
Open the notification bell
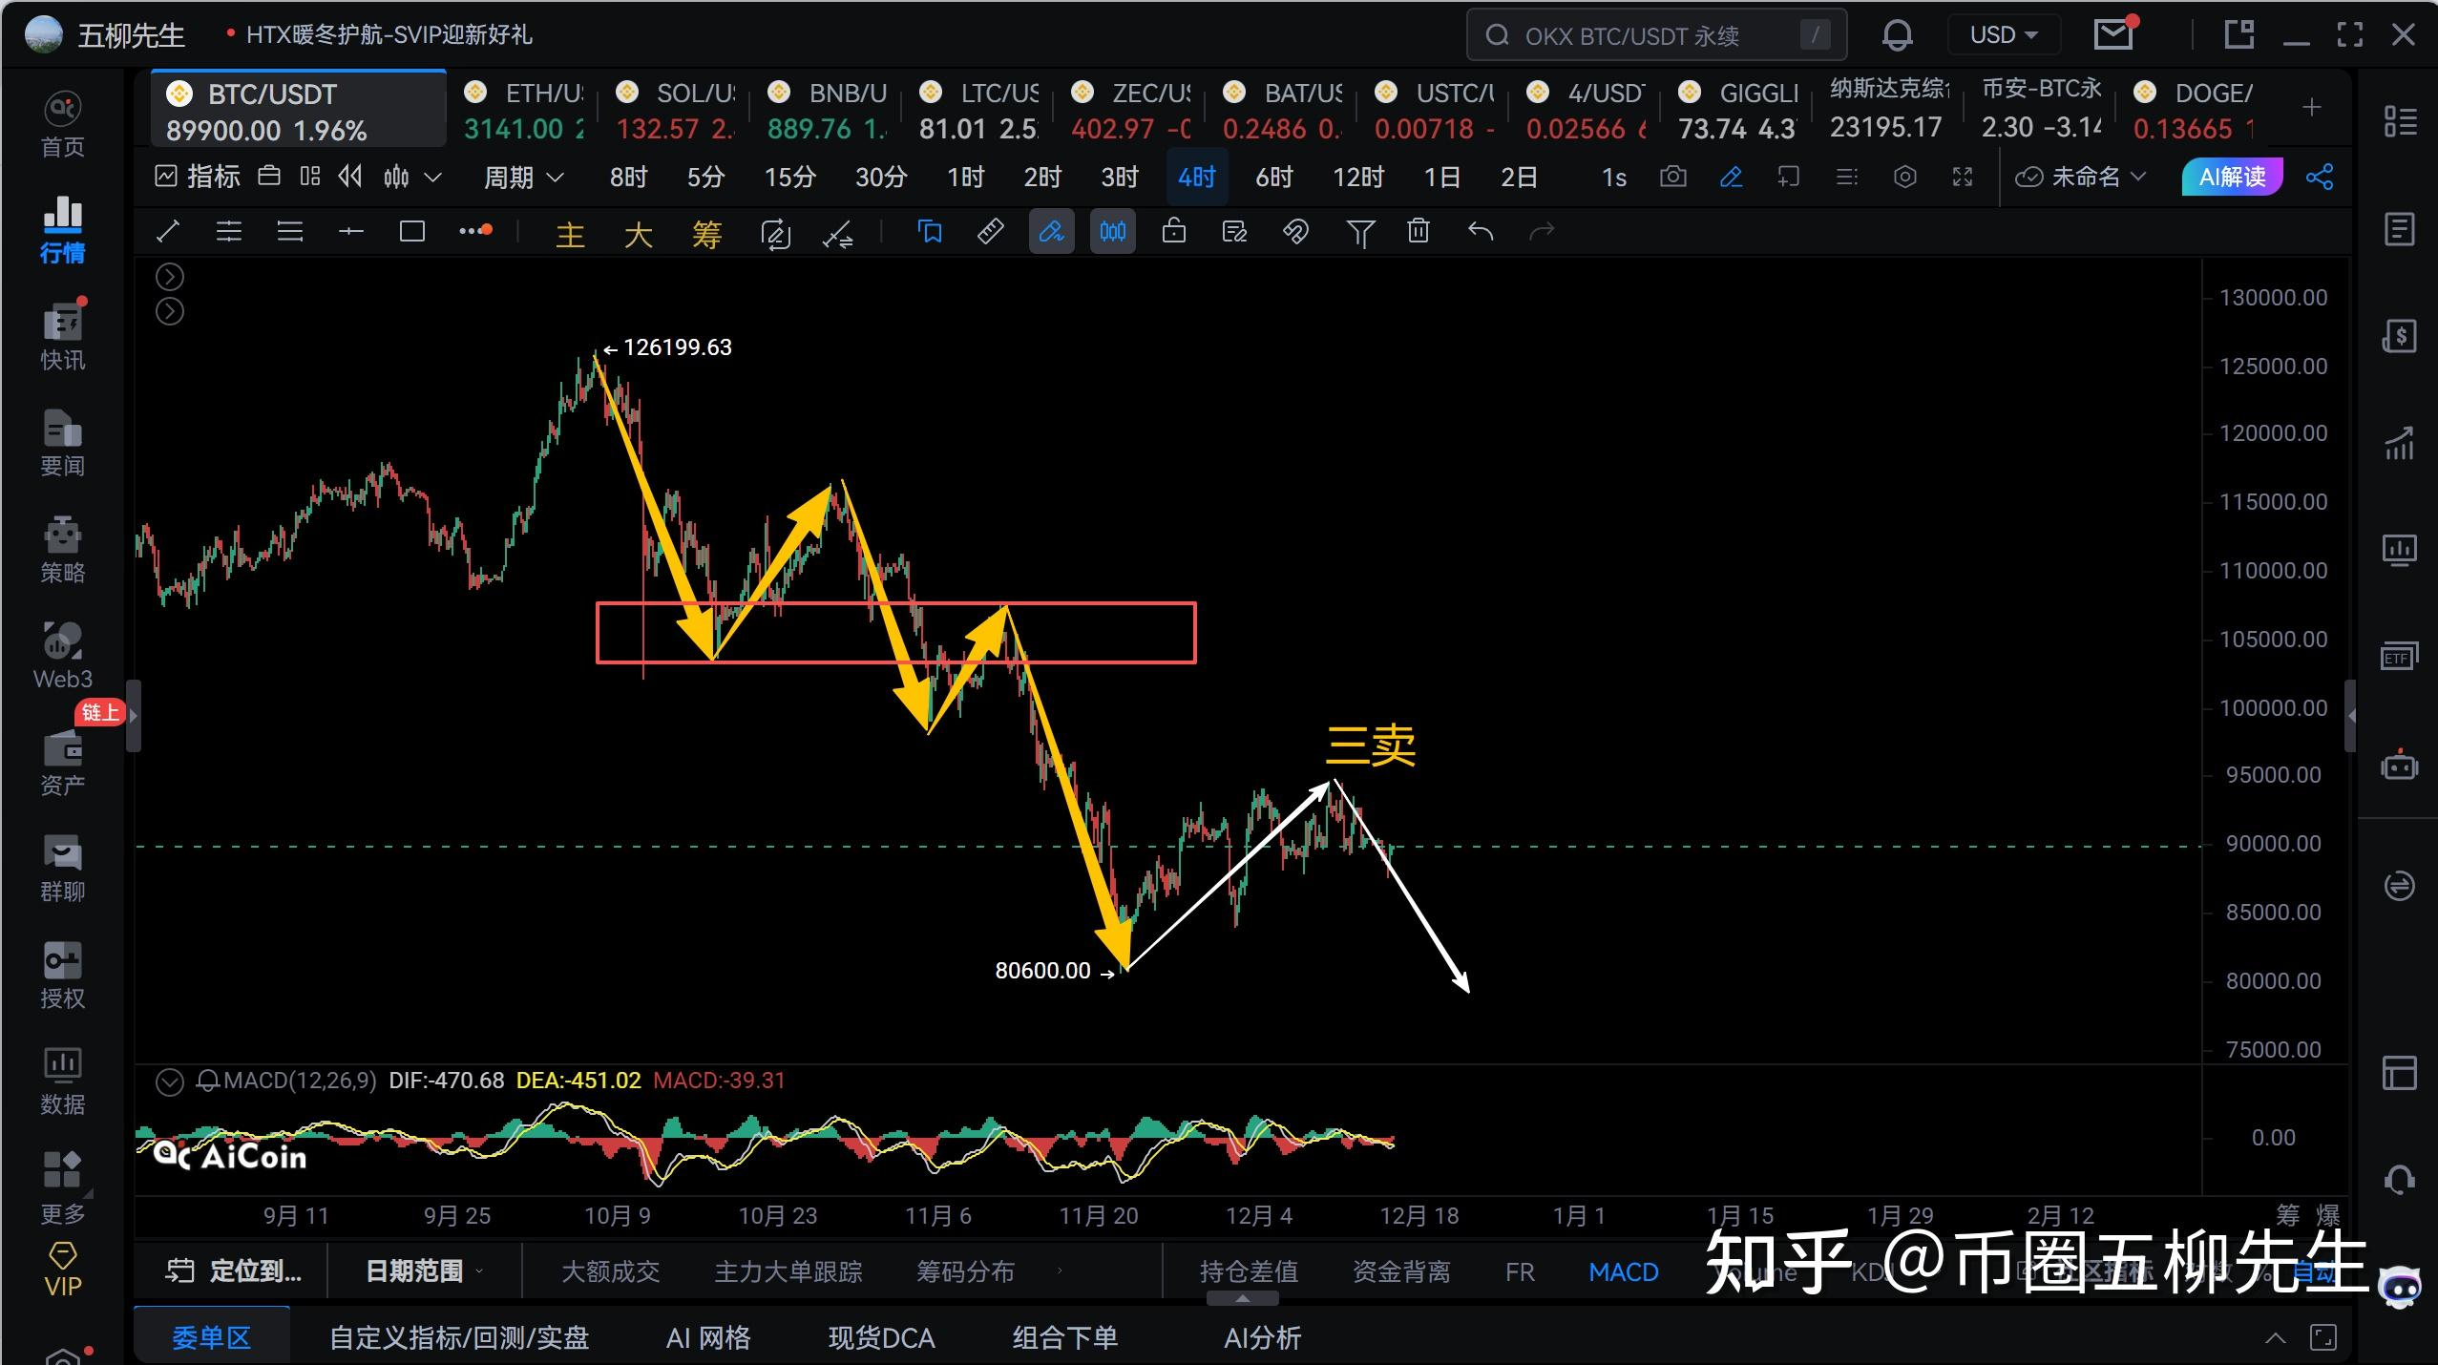[1897, 36]
